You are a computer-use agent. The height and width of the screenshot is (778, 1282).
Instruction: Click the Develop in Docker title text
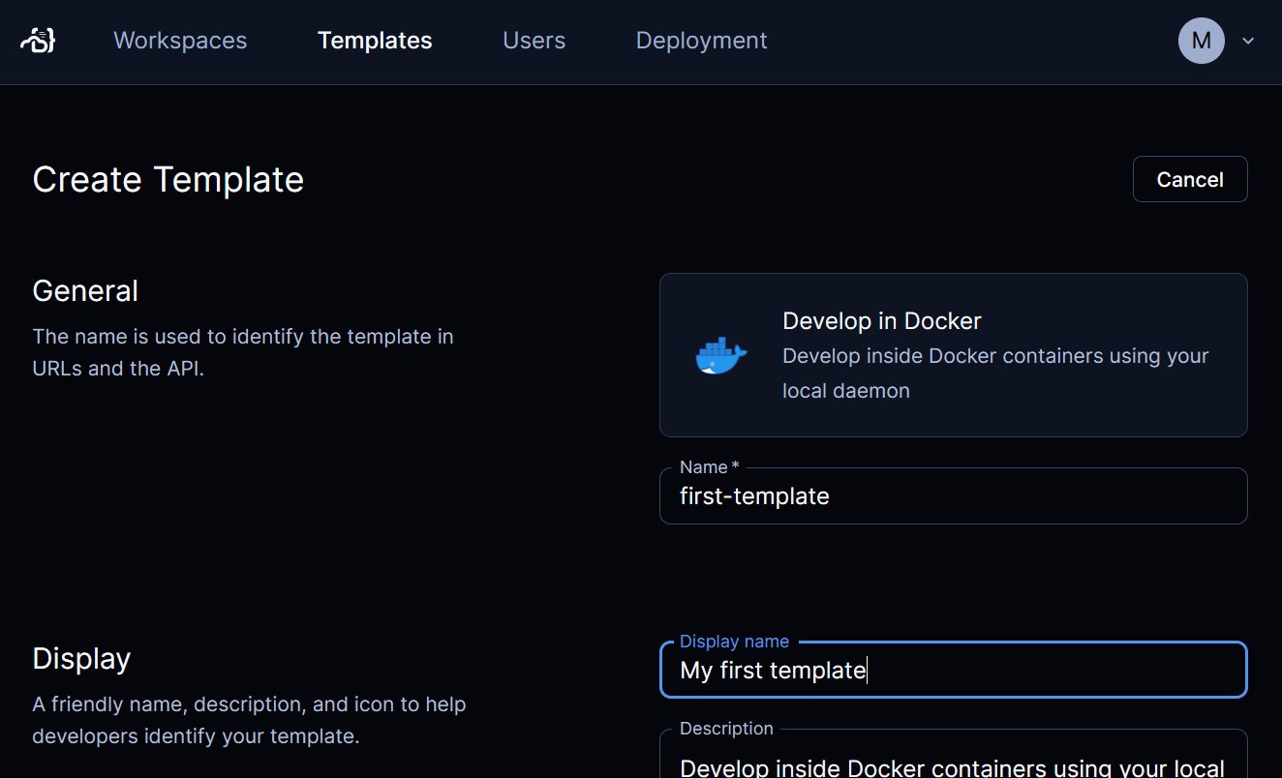(x=882, y=321)
